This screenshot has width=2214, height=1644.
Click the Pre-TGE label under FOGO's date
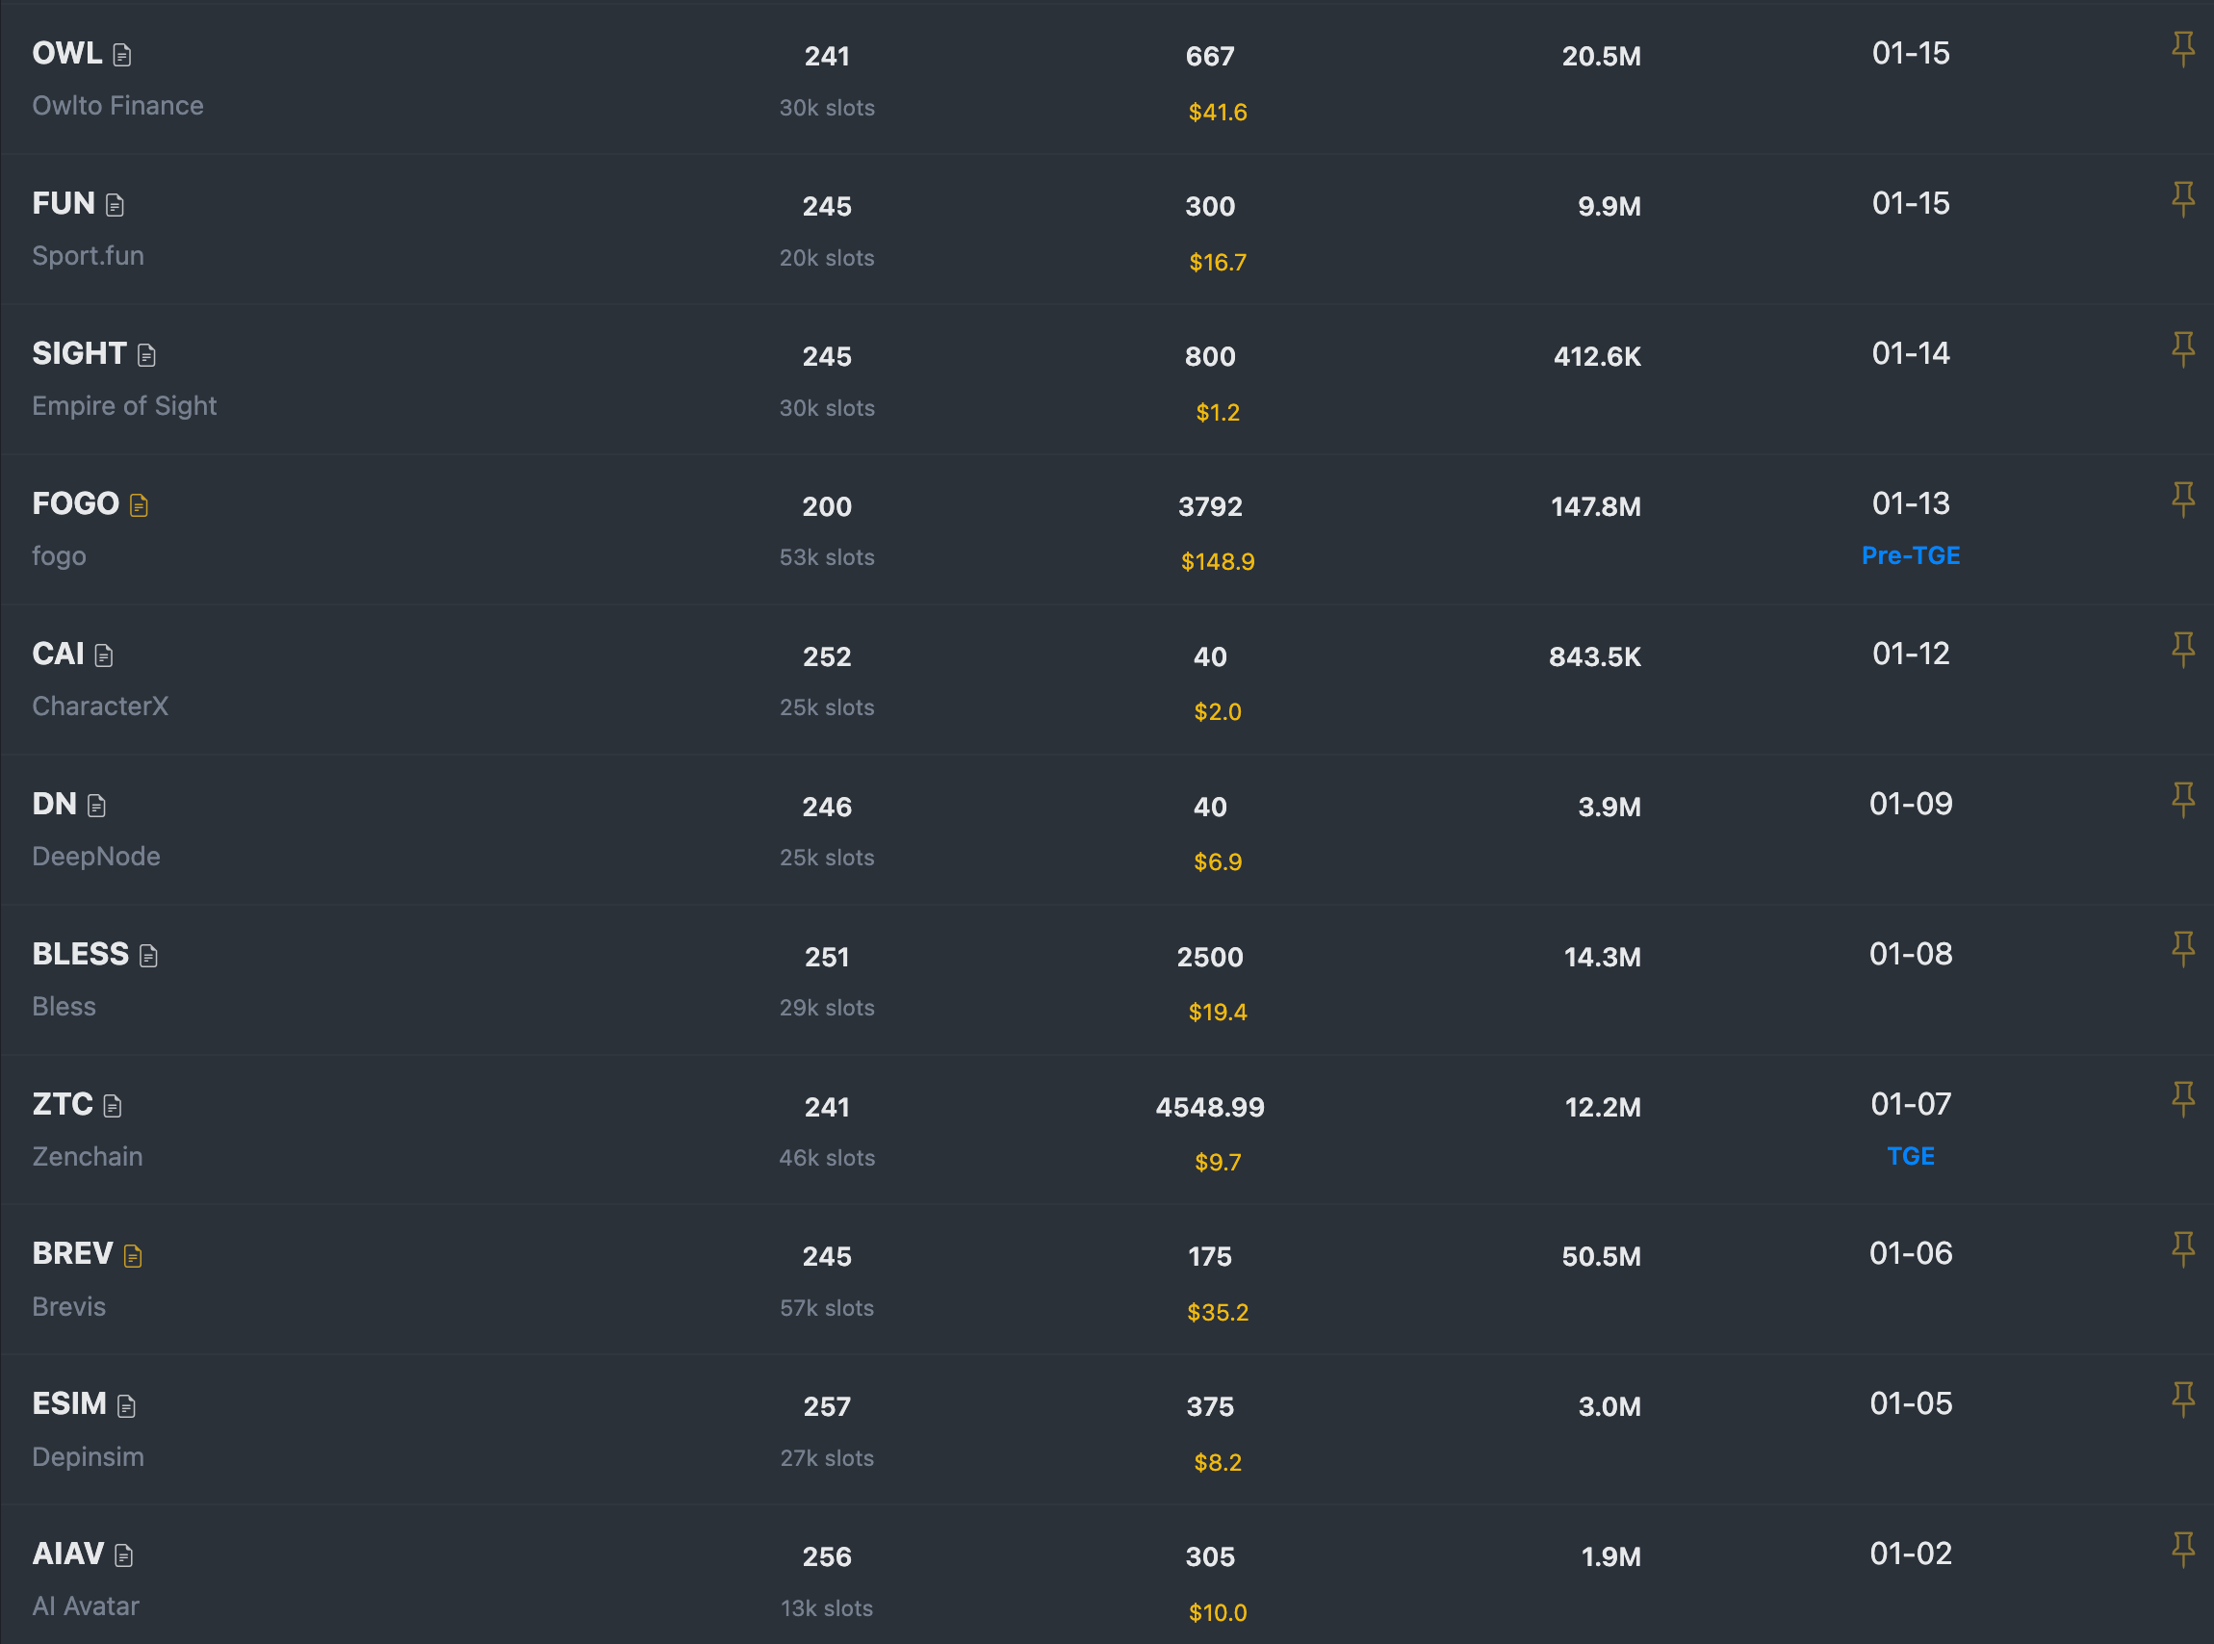point(1911,555)
